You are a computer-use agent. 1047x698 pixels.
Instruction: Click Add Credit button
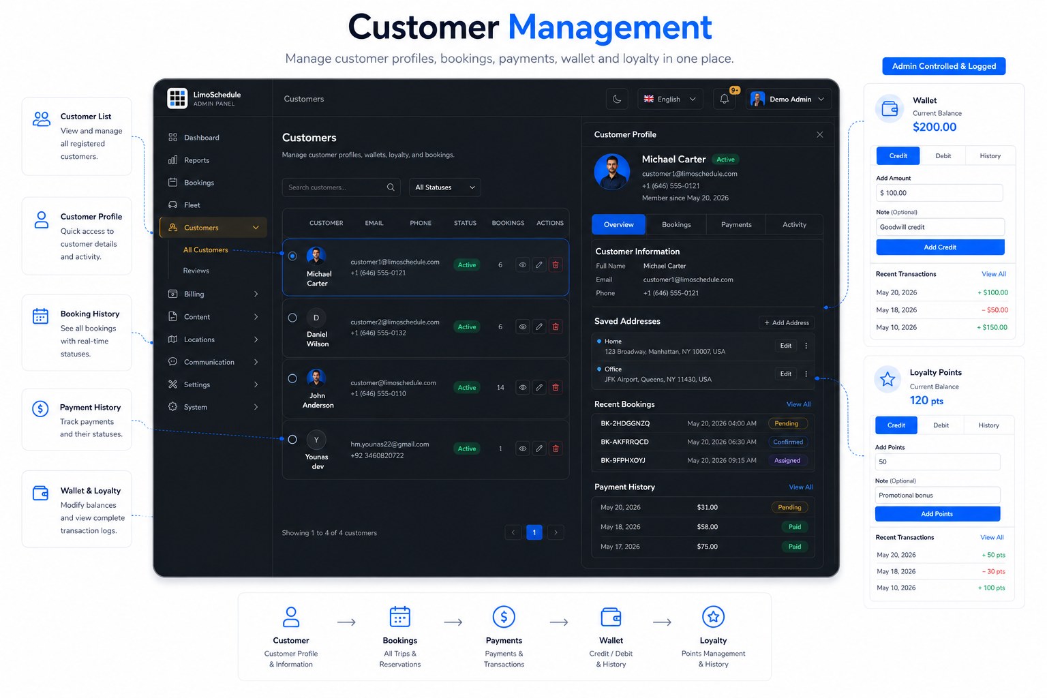(940, 247)
